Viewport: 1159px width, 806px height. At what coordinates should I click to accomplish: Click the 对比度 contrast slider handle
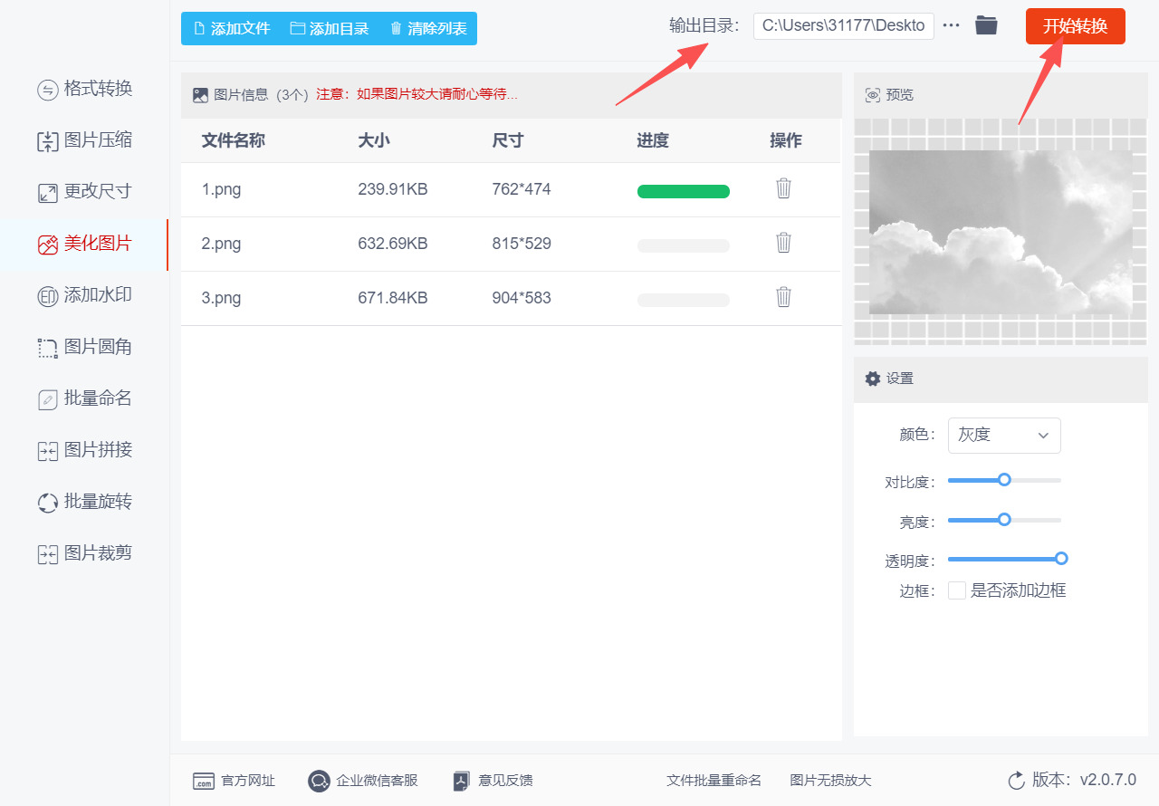pyautogui.click(x=1004, y=480)
